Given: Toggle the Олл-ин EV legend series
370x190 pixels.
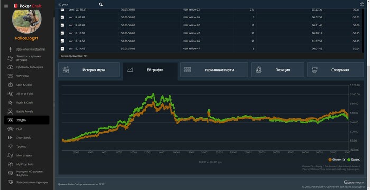Looking at the screenshot, I should pos(337,159).
